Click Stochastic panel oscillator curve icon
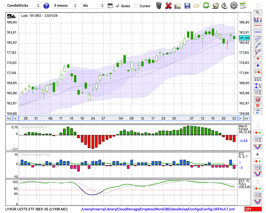This screenshot has width=266, height=213. [258, 202]
